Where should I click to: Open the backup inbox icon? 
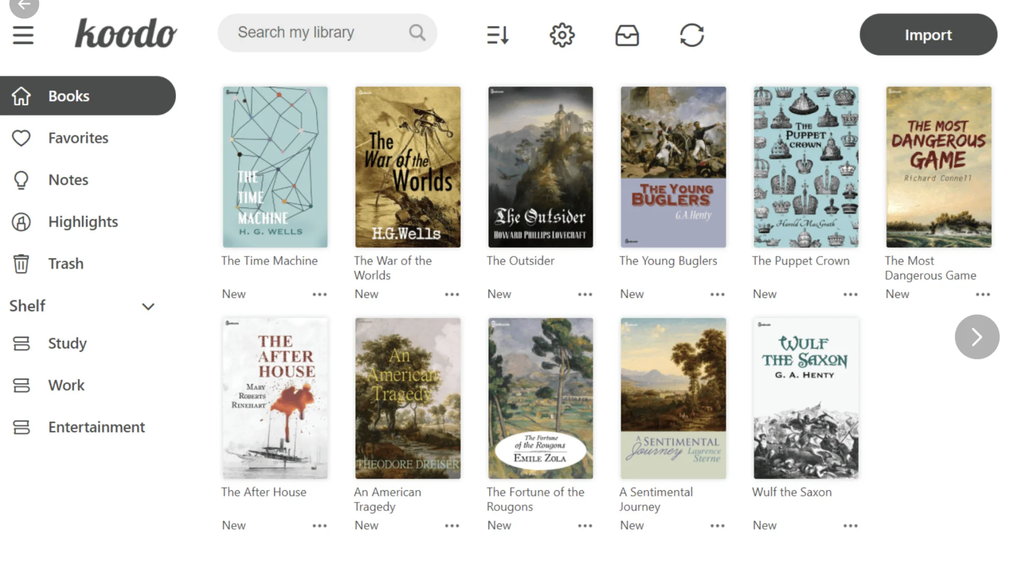627,35
